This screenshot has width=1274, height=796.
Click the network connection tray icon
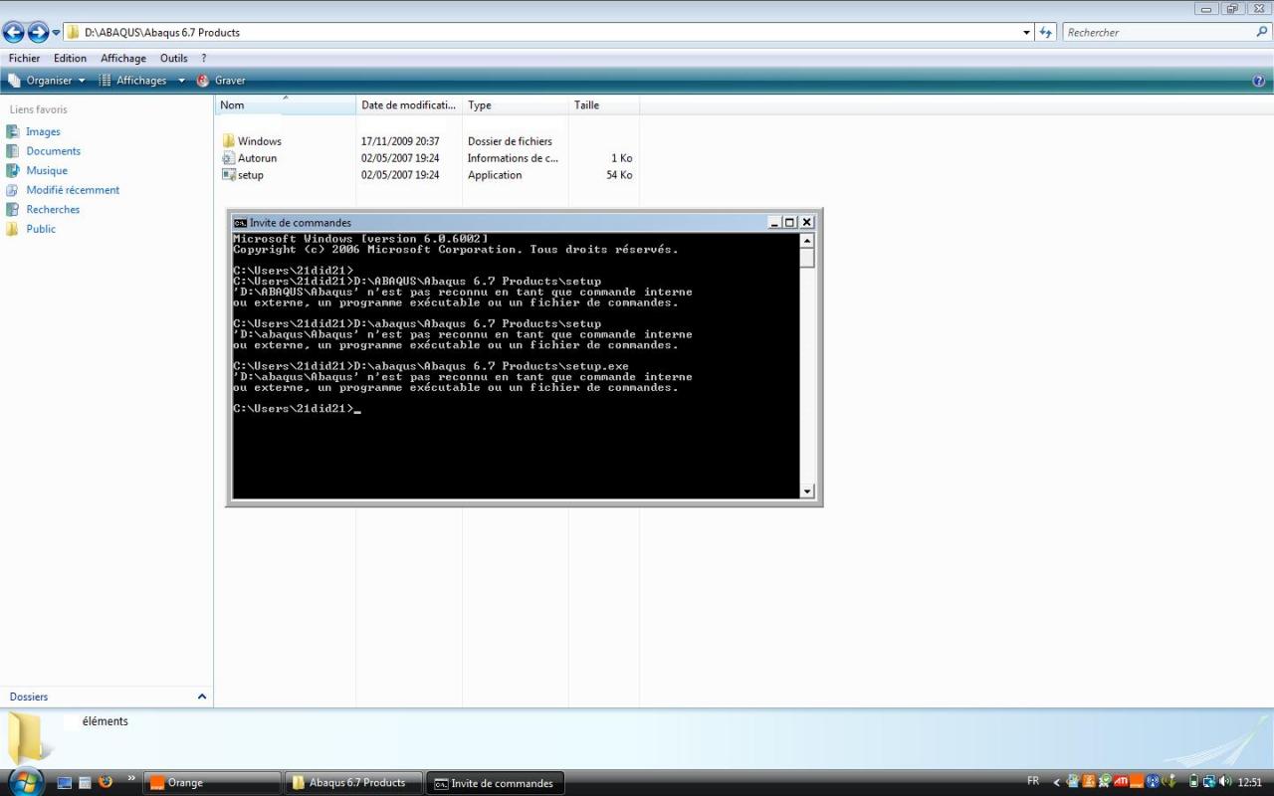pos(1208,782)
